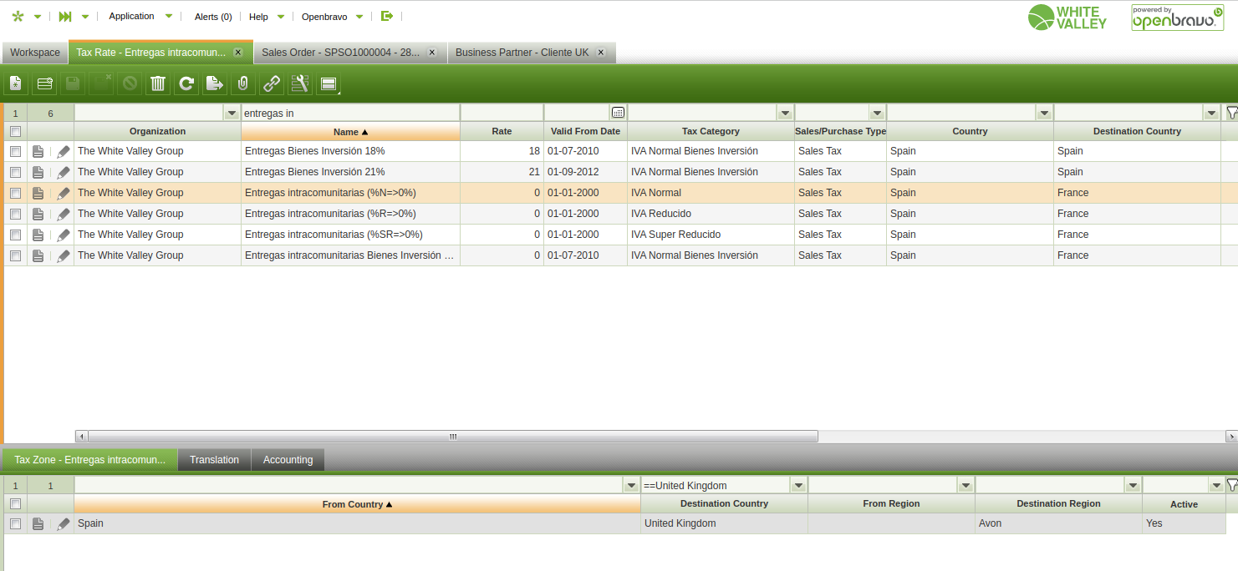Sort by the Rate column header
The image size is (1238, 571).
pos(502,132)
